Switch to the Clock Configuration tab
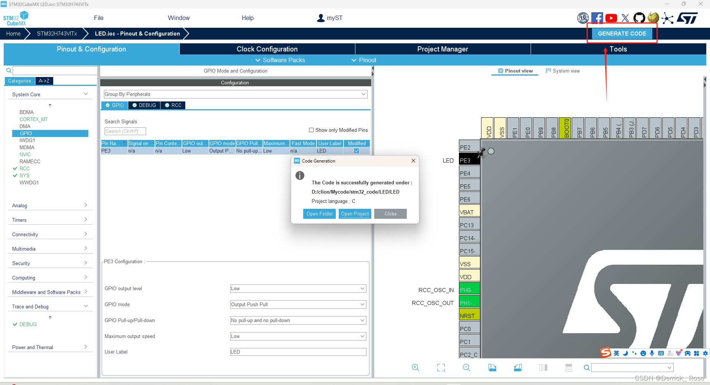 click(267, 49)
